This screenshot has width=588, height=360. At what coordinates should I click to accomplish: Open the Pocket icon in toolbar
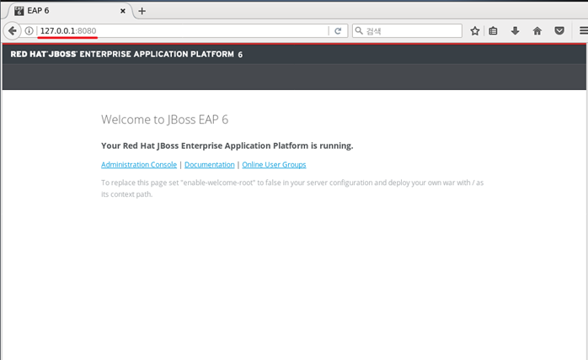(x=559, y=31)
